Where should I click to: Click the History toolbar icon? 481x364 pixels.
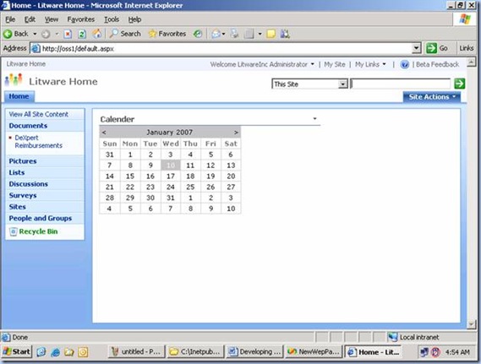[198, 34]
